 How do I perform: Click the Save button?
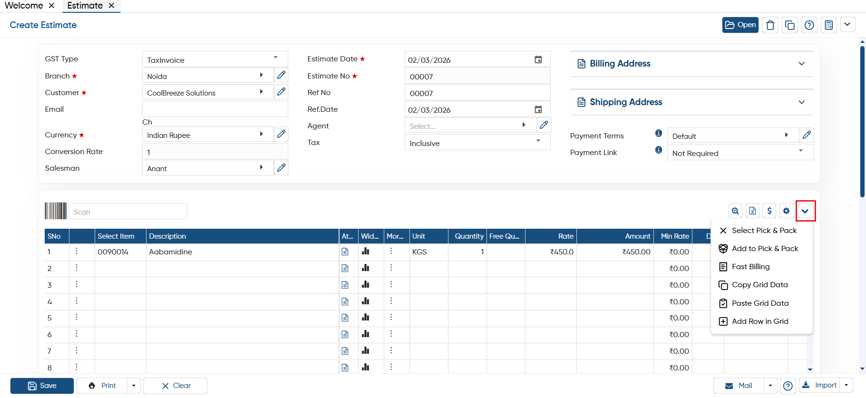(42, 386)
